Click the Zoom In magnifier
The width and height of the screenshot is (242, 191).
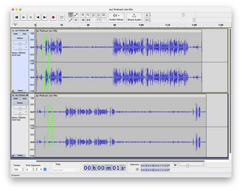point(83,15)
